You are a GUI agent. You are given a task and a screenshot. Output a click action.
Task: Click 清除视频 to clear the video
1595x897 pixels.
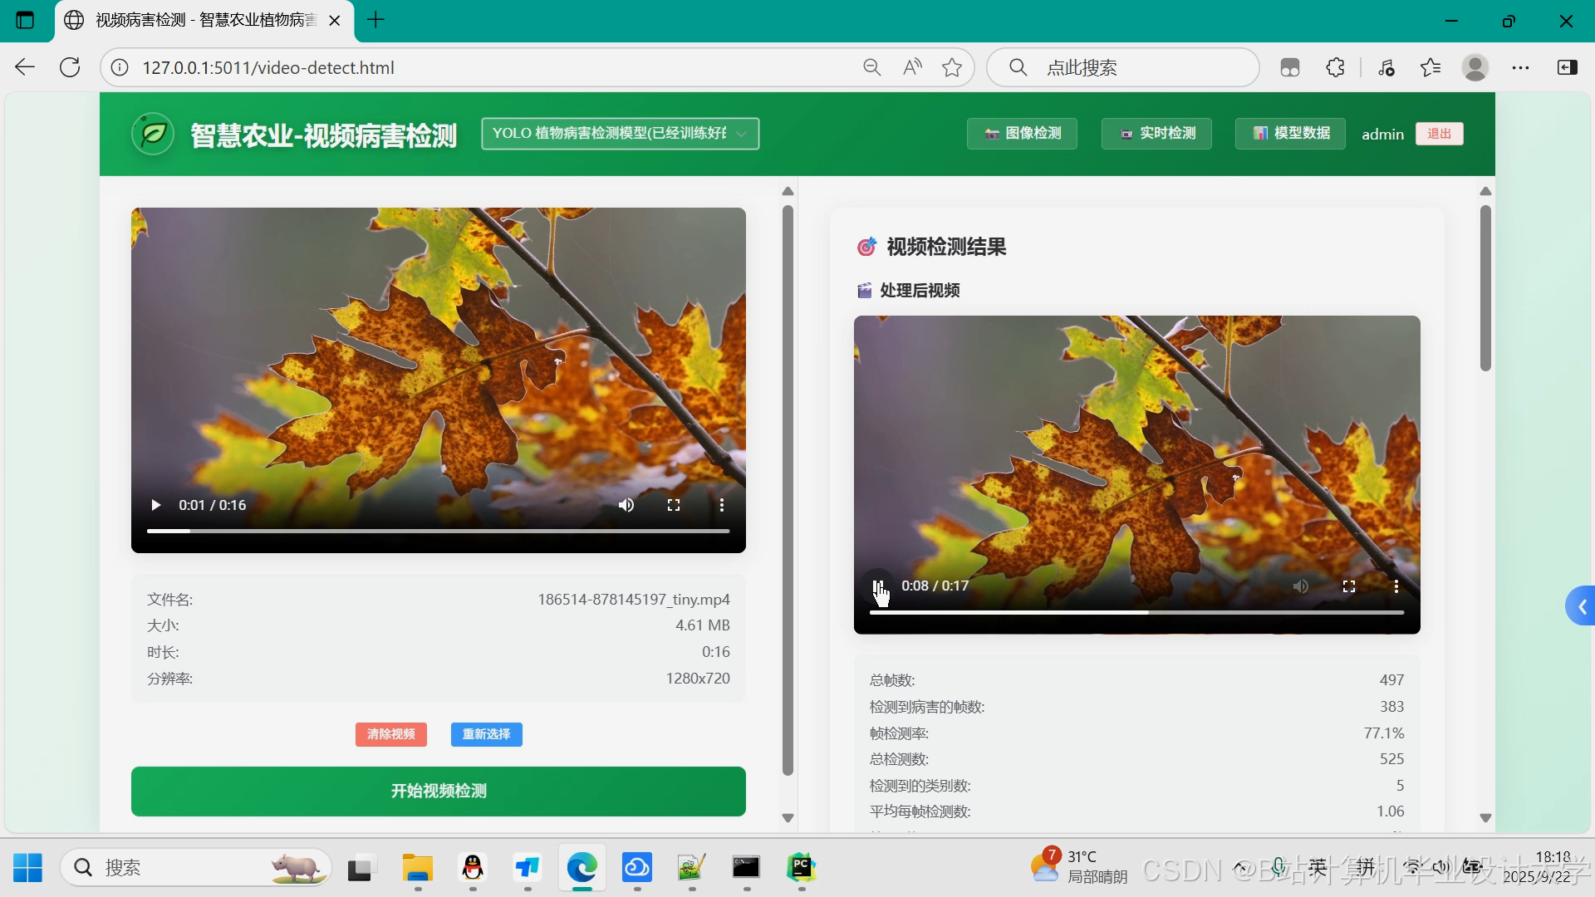[390, 734]
